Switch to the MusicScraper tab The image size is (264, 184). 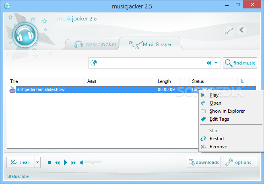click(150, 44)
